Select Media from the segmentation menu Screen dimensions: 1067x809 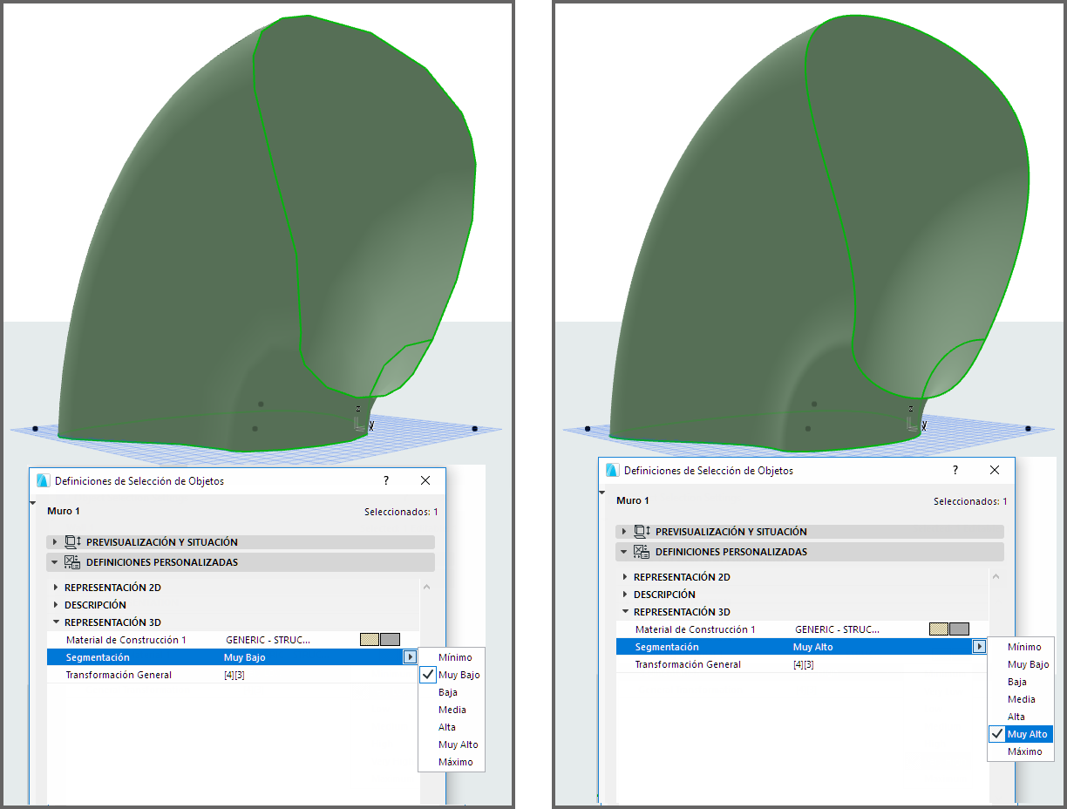(x=451, y=710)
